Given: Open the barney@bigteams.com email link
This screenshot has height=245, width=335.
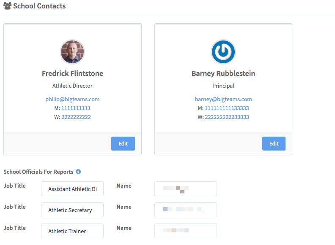Looking at the screenshot, I should tap(223, 100).
